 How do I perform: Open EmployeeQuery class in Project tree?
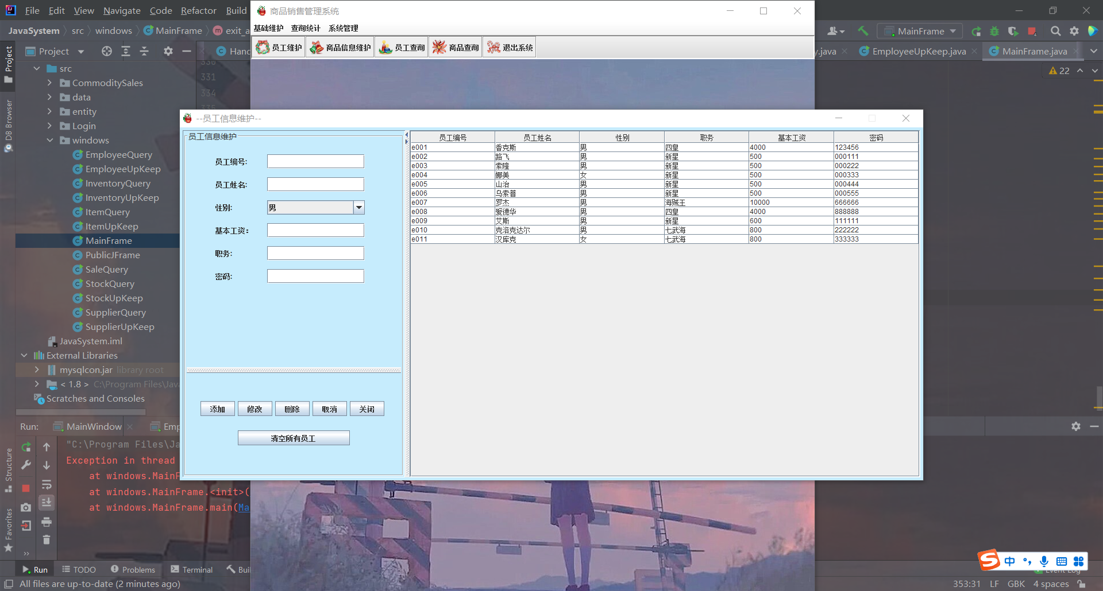(118, 154)
